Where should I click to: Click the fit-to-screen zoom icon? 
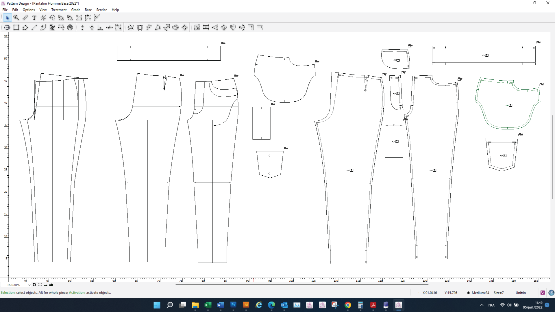[40, 285]
